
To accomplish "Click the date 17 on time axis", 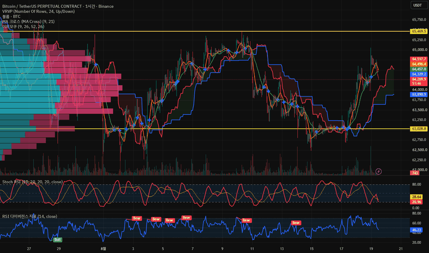I will (341, 248).
